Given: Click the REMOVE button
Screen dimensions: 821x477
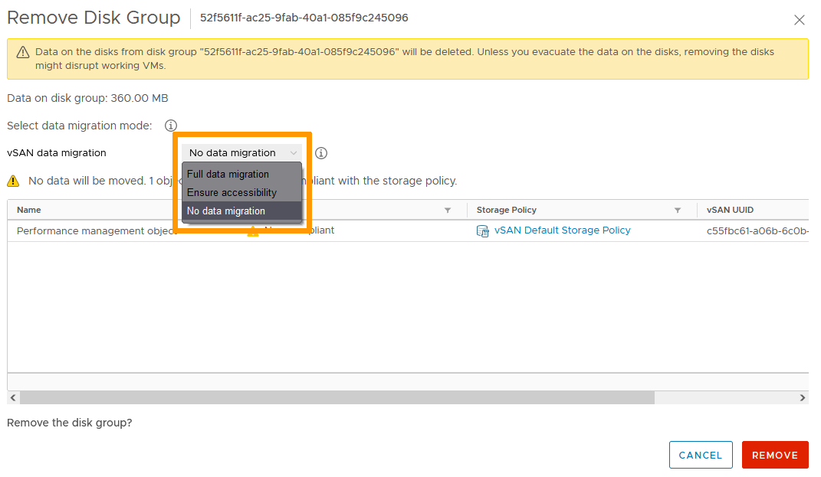Looking at the screenshot, I should click(x=774, y=454).
